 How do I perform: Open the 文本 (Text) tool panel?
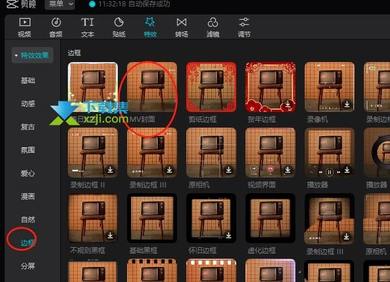(x=87, y=27)
